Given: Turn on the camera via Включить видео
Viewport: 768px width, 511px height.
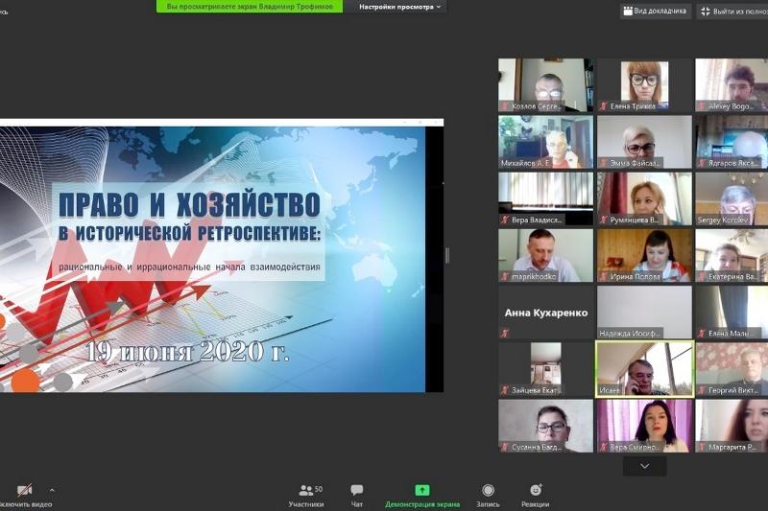Looking at the screenshot, I should pos(24,495).
